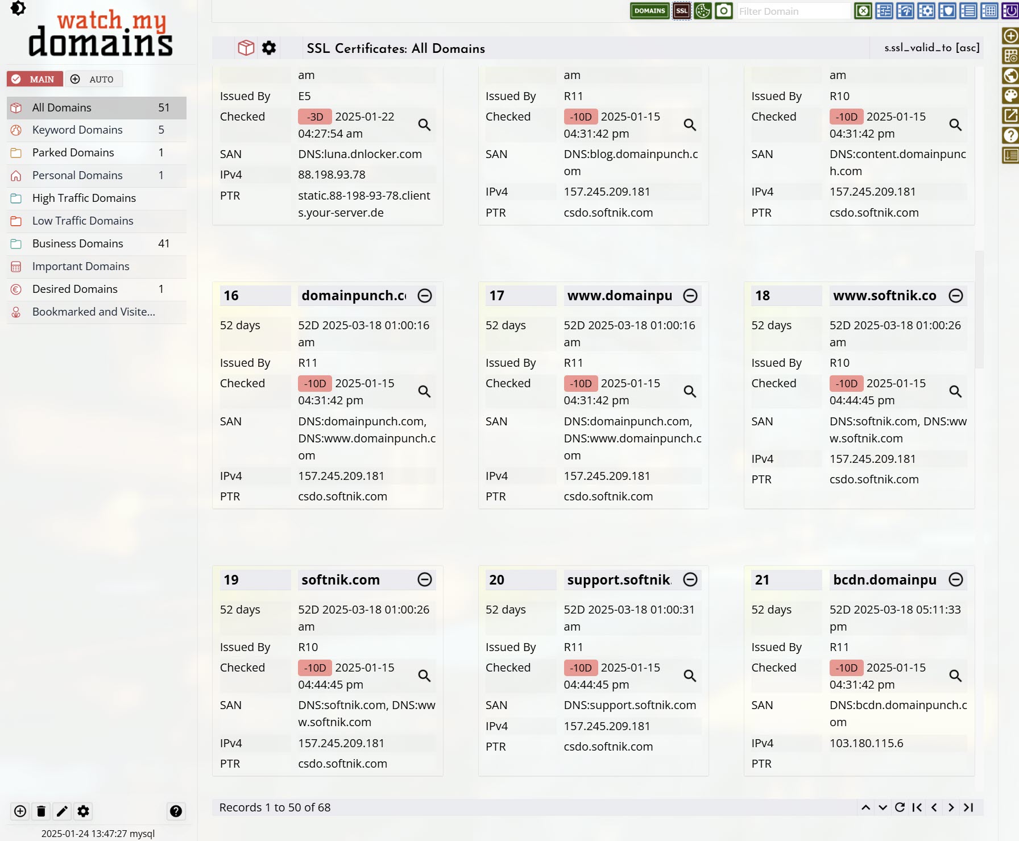Click domain name softnik.com on card 19
The image size is (1019, 841).
[x=341, y=580]
